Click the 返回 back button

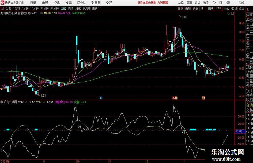(x=241, y=8)
